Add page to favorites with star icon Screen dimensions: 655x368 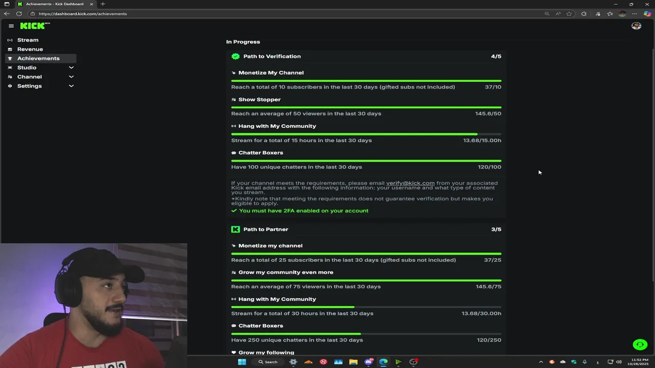click(x=569, y=14)
